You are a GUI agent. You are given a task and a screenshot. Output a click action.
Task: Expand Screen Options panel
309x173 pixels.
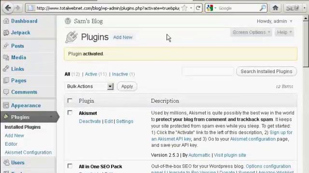251,32
